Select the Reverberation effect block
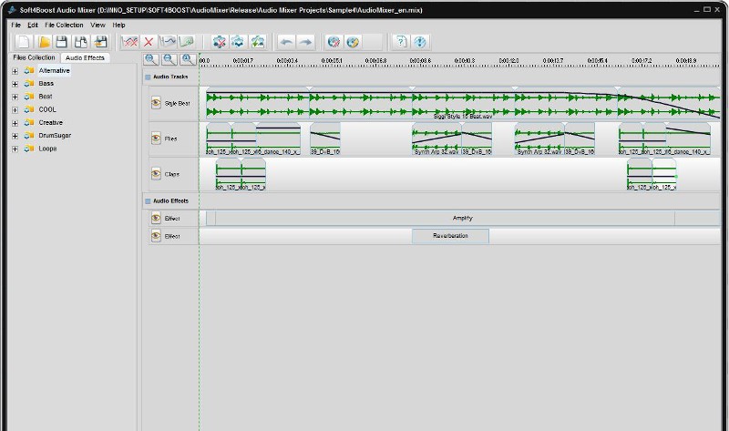 pos(450,236)
